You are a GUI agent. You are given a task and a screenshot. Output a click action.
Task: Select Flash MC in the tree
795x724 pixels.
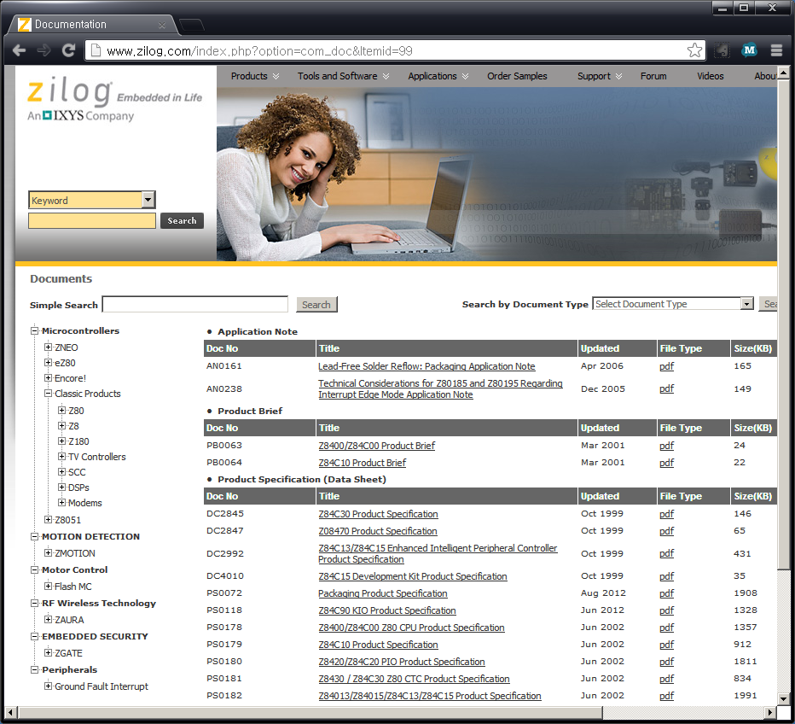click(x=73, y=587)
